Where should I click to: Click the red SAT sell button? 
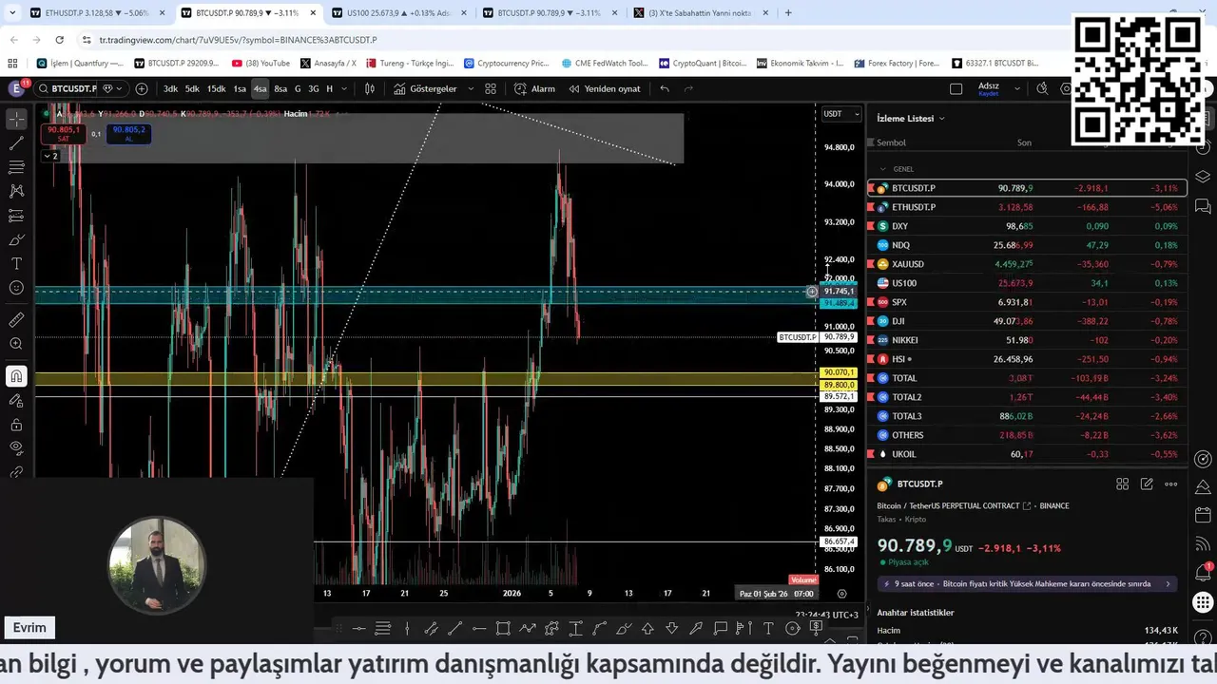tap(64, 134)
